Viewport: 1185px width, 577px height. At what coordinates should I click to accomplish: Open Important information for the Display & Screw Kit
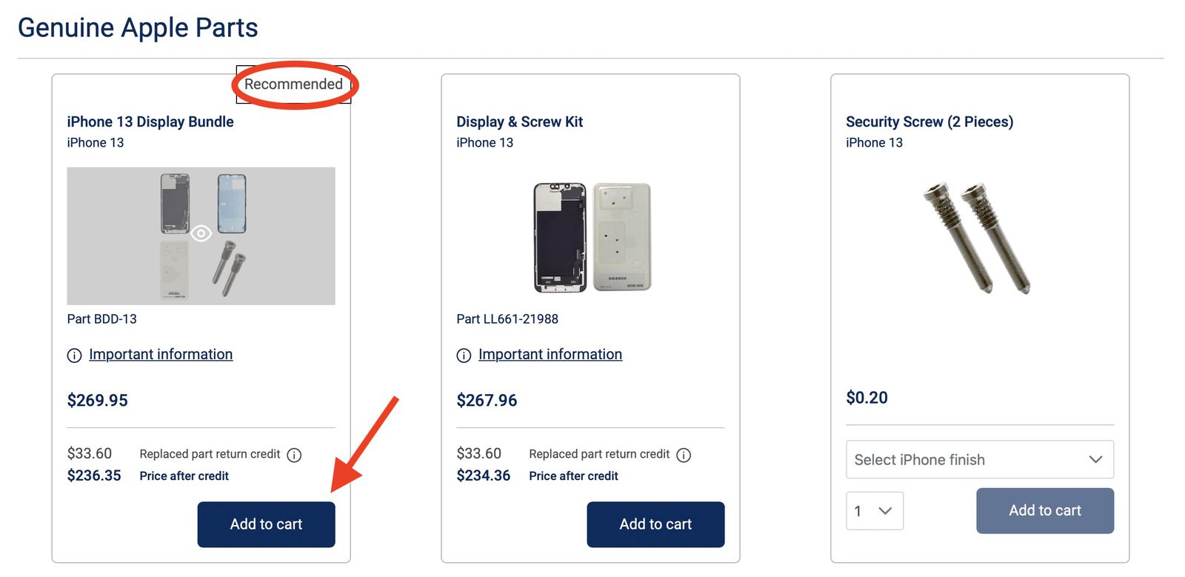point(550,354)
